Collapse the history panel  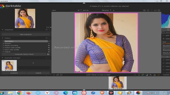2,38
